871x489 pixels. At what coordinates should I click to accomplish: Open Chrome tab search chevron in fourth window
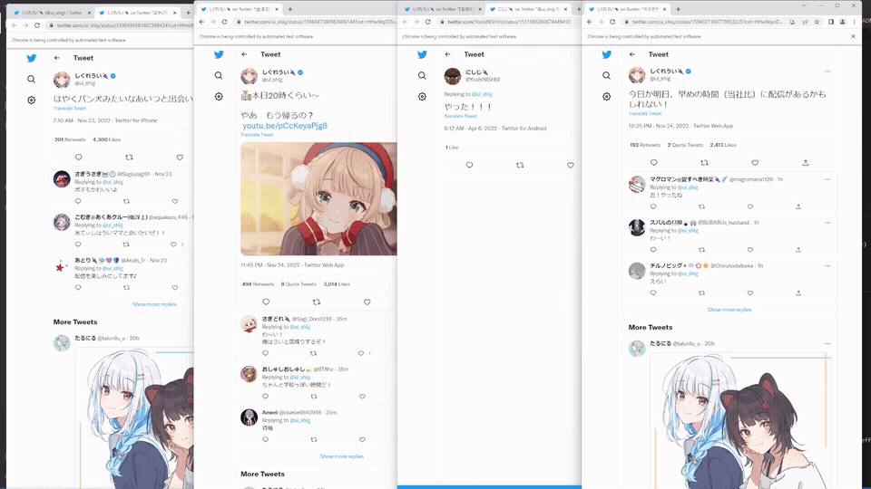[x=804, y=5]
